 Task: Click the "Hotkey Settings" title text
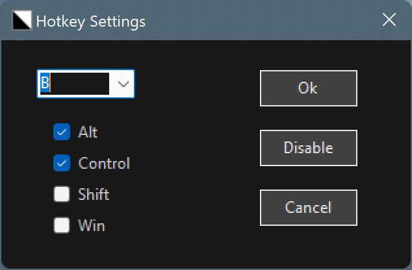(91, 21)
